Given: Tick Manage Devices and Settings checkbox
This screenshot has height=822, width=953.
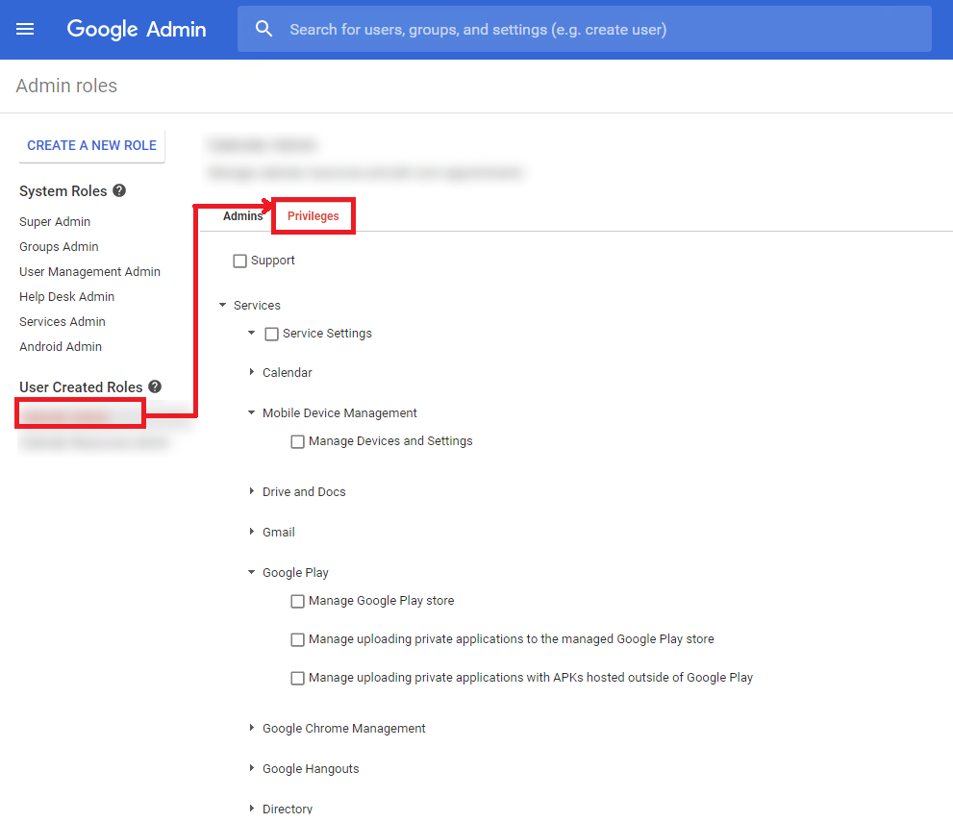Looking at the screenshot, I should pos(298,441).
